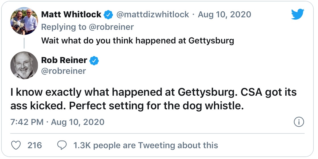Click Matt Whitlock's verified badge
318x159 pixels.
109,15
